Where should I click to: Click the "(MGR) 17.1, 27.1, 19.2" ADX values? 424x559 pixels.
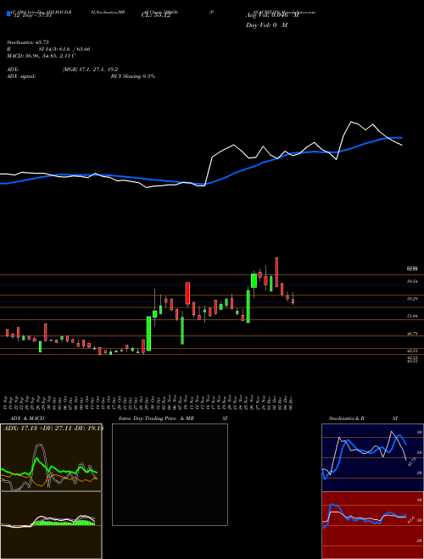coord(90,69)
